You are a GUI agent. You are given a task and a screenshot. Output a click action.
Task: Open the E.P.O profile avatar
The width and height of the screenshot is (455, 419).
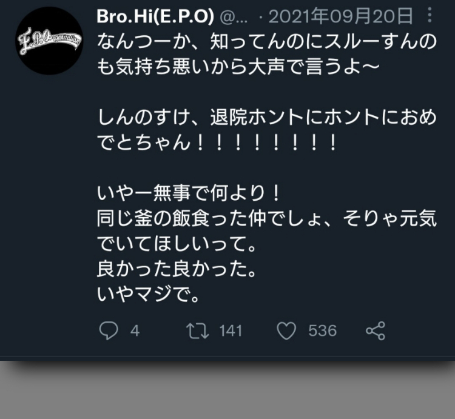(x=49, y=41)
